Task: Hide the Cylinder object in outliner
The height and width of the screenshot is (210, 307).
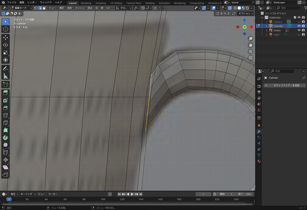Action: (x=299, y=26)
